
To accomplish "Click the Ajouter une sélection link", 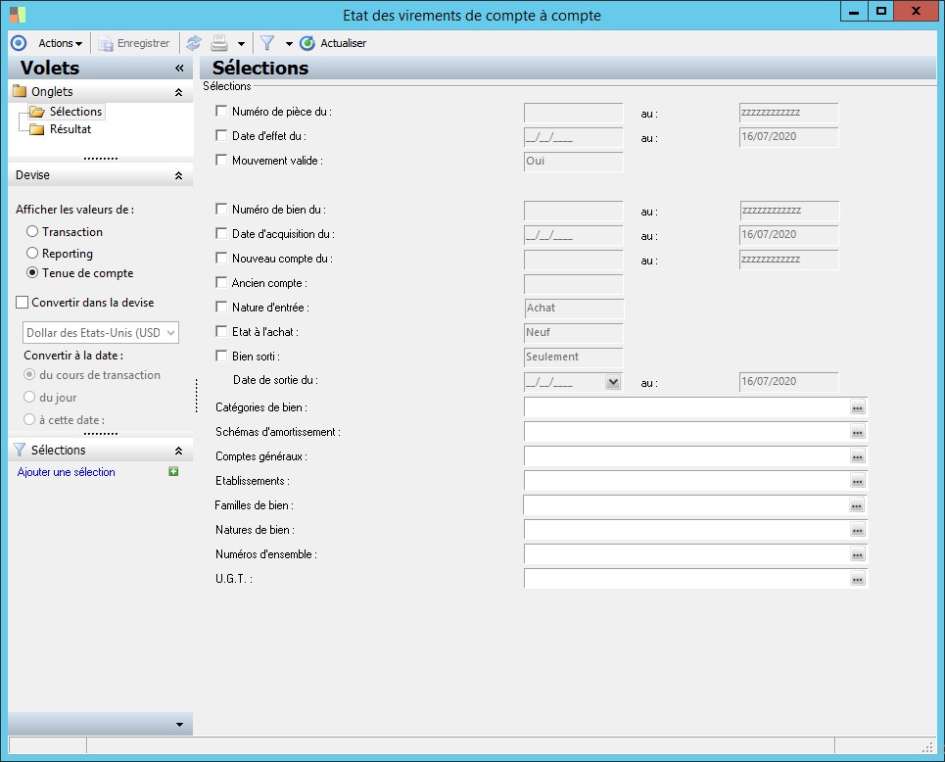I will 67,472.
